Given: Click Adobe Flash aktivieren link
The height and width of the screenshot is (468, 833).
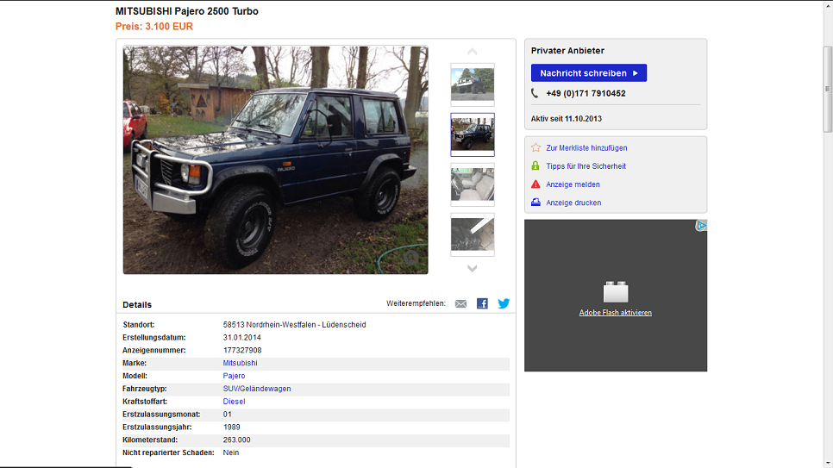Looking at the screenshot, I should [x=615, y=312].
